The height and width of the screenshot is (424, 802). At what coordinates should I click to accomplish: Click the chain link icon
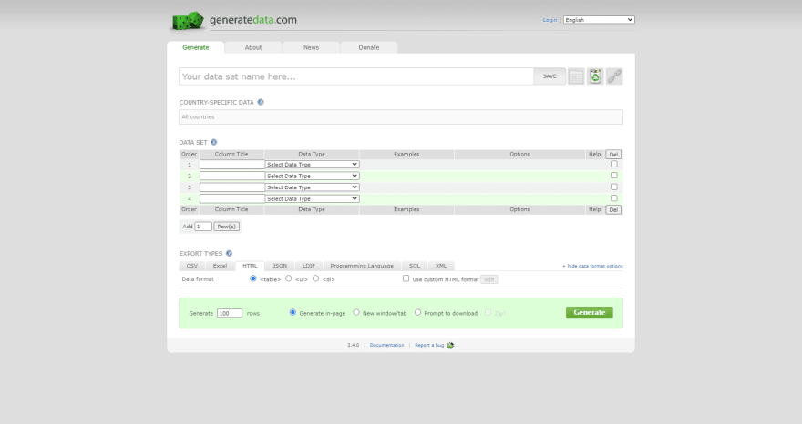point(614,76)
